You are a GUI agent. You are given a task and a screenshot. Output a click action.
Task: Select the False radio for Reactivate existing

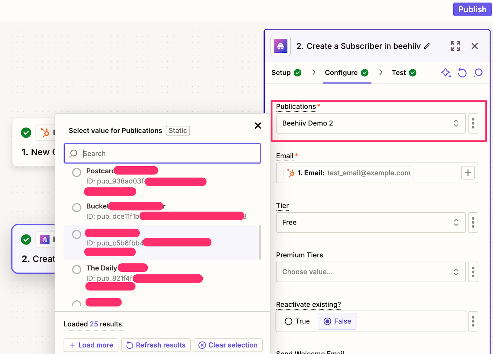pyautogui.click(x=328, y=321)
